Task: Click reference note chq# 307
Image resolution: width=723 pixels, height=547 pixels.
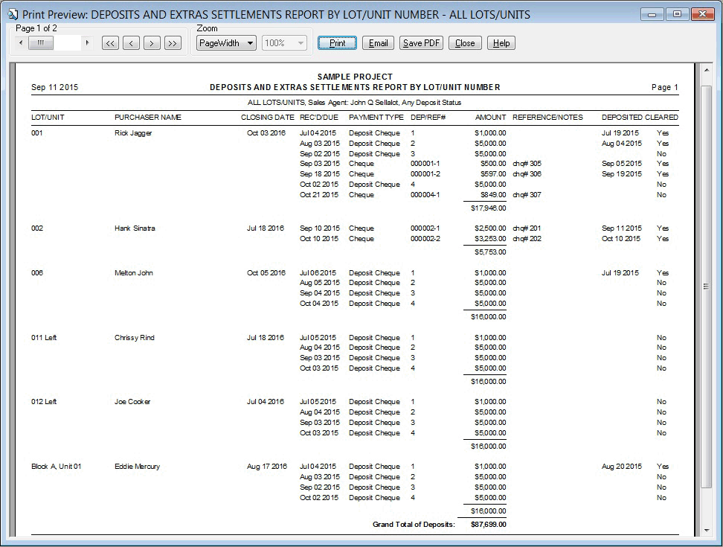Action: (x=527, y=195)
